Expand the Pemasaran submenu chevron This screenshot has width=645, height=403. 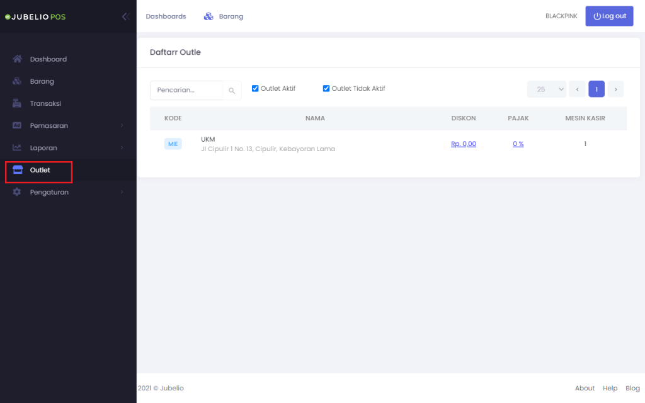point(122,125)
